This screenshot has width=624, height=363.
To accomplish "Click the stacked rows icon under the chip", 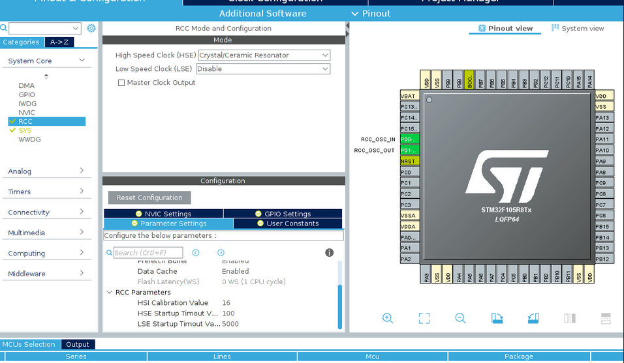I will (x=606, y=318).
